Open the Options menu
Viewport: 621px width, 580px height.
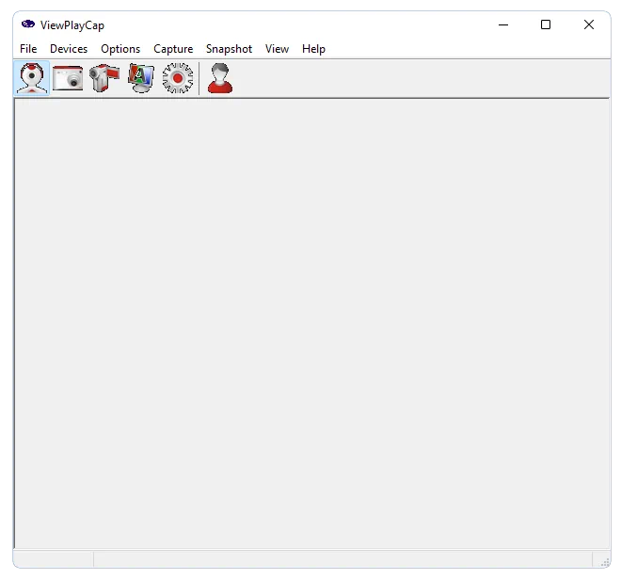[120, 49]
